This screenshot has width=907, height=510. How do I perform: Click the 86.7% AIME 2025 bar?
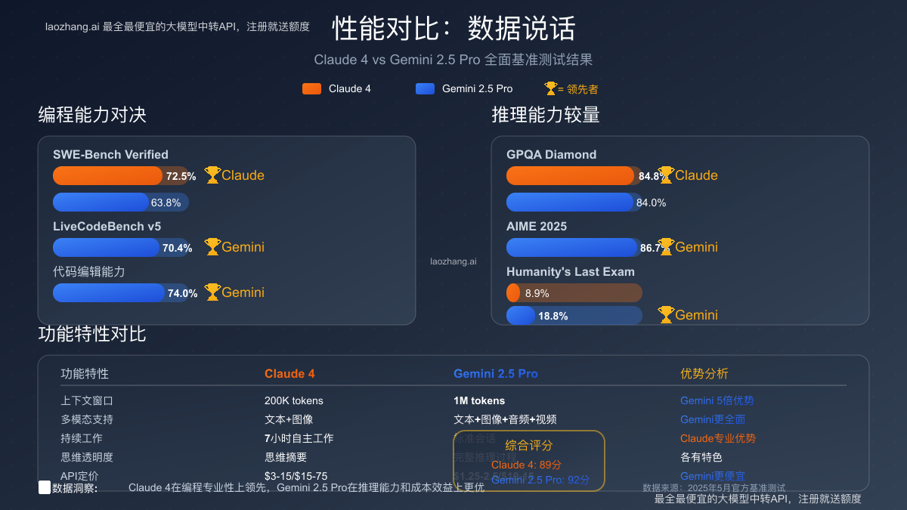574,247
